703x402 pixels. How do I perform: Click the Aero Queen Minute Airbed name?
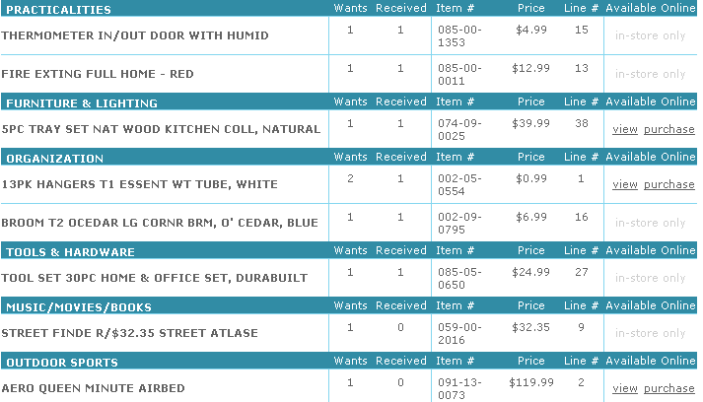(x=93, y=388)
